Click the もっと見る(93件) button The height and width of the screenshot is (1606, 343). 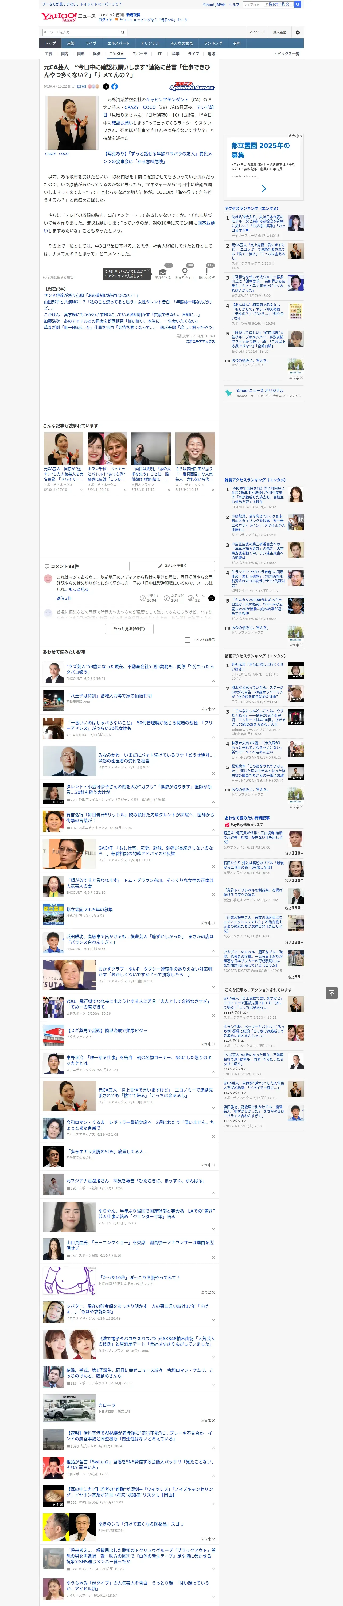tap(129, 628)
